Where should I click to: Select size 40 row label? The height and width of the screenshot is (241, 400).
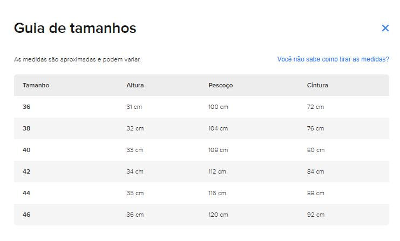coord(26,150)
